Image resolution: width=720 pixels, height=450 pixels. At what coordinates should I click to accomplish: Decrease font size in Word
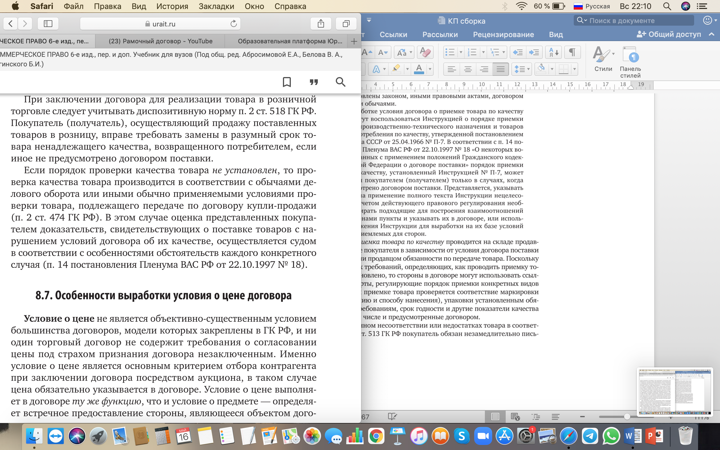point(382,52)
